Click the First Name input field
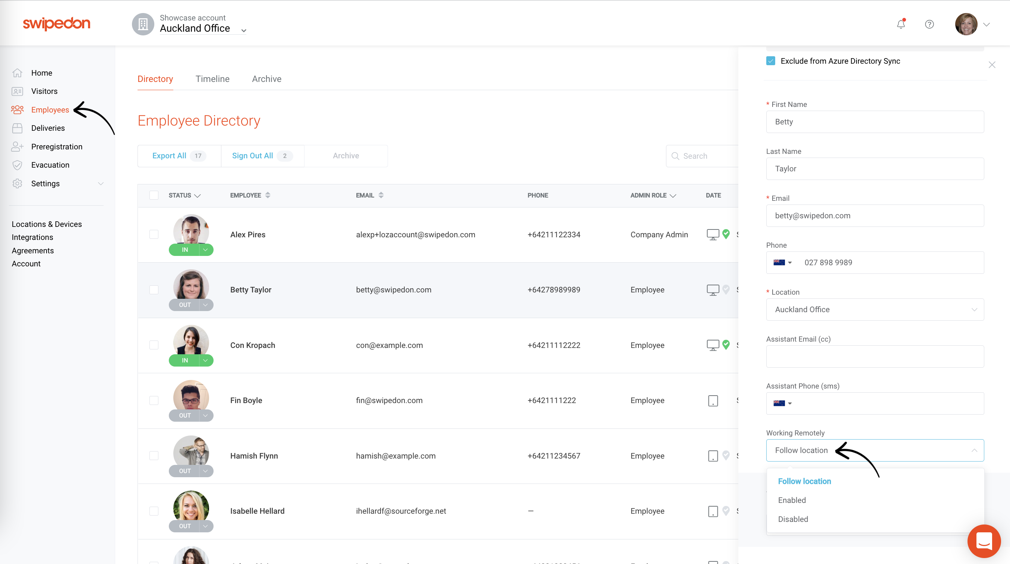This screenshot has height=564, width=1010. (875, 122)
